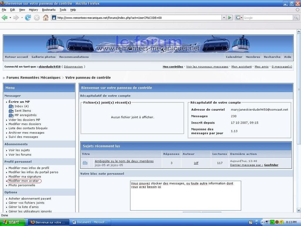Click Voir les sujets under Abonnements
The height and width of the screenshot is (226, 301).
tap(19, 150)
